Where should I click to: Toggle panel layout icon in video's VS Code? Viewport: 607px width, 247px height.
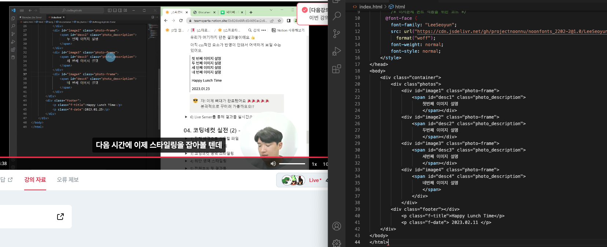coord(115,10)
